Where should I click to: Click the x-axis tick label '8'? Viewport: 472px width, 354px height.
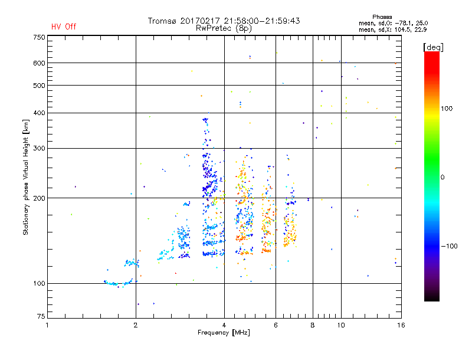pos(313,325)
